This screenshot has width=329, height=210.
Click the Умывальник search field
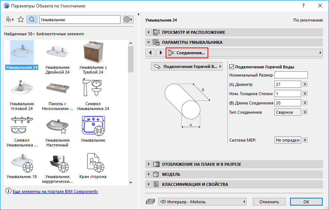pos(80,20)
